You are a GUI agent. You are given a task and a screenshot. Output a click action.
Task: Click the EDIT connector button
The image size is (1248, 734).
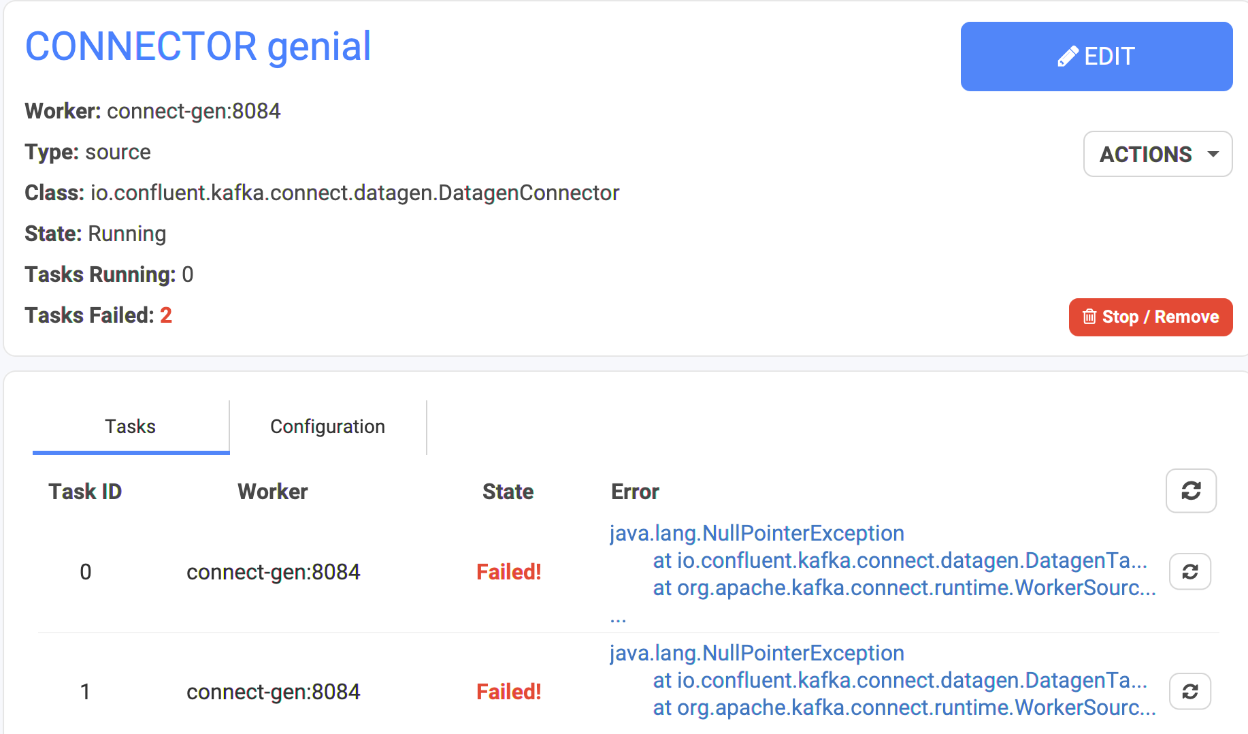[x=1096, y=57]
